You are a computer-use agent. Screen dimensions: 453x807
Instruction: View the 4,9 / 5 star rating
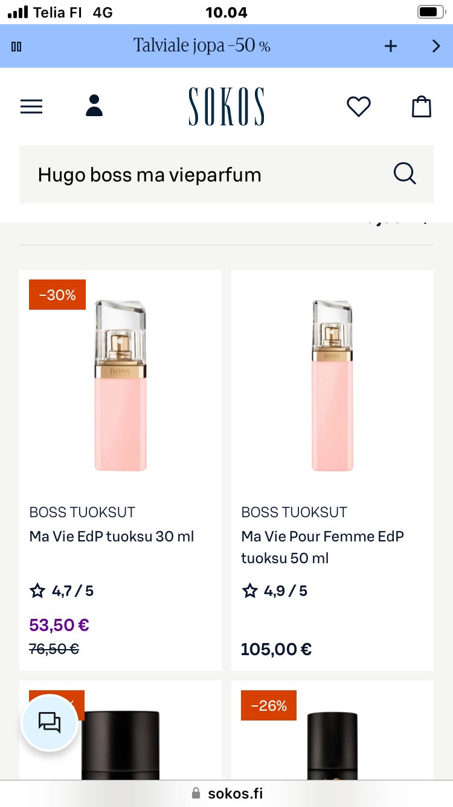(x=275, y=591)
